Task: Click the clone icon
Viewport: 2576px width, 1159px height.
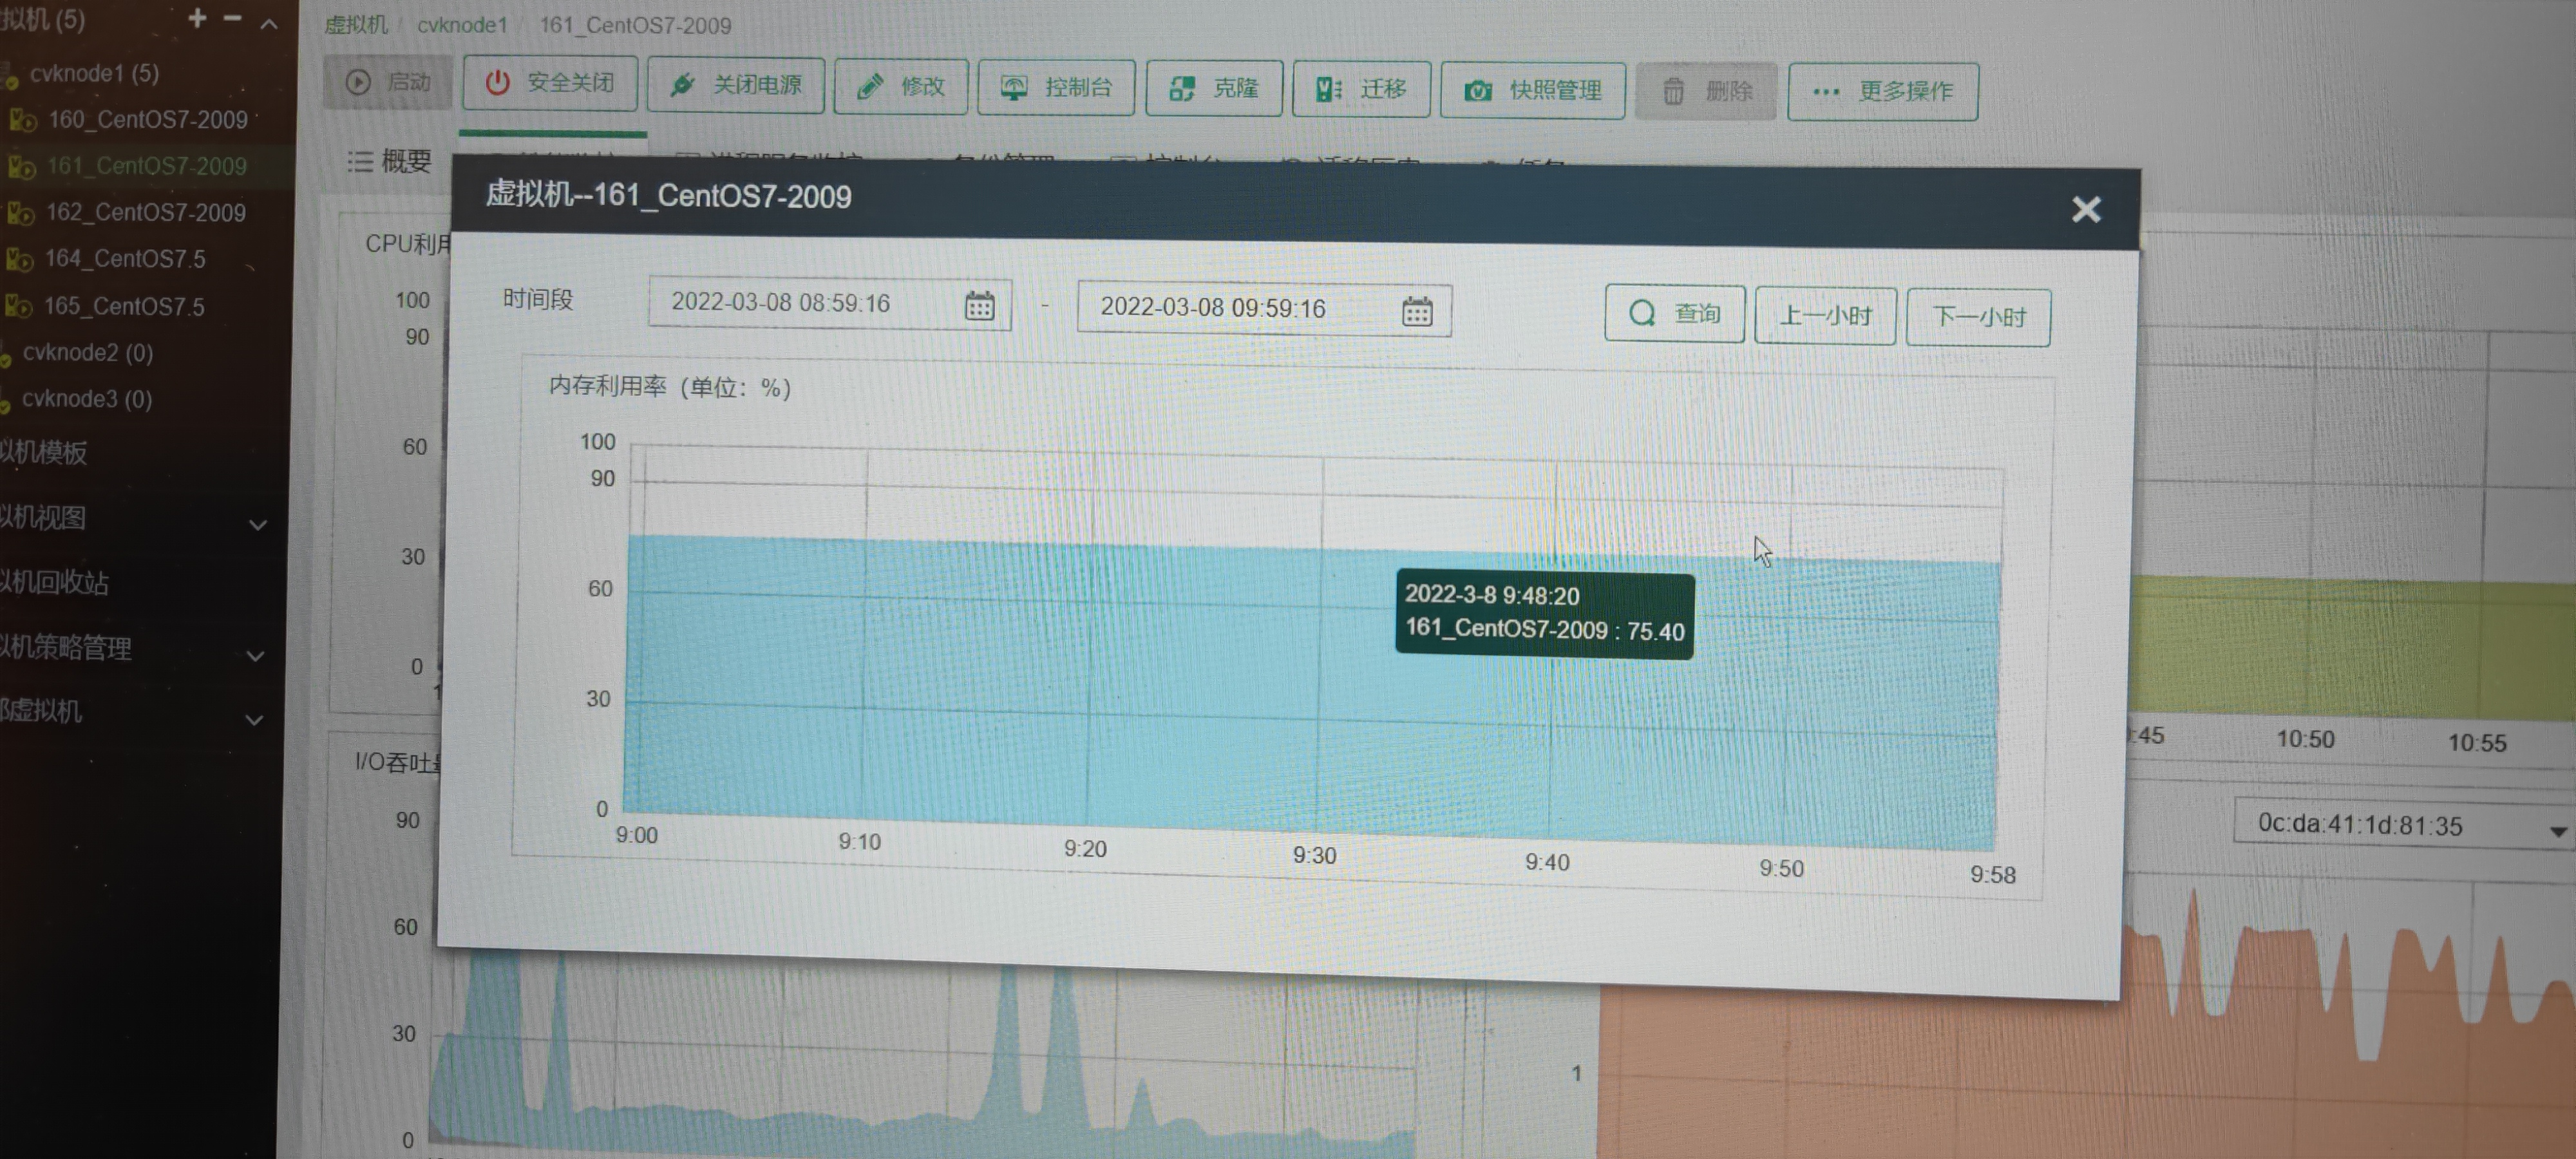Action: 1182,89
